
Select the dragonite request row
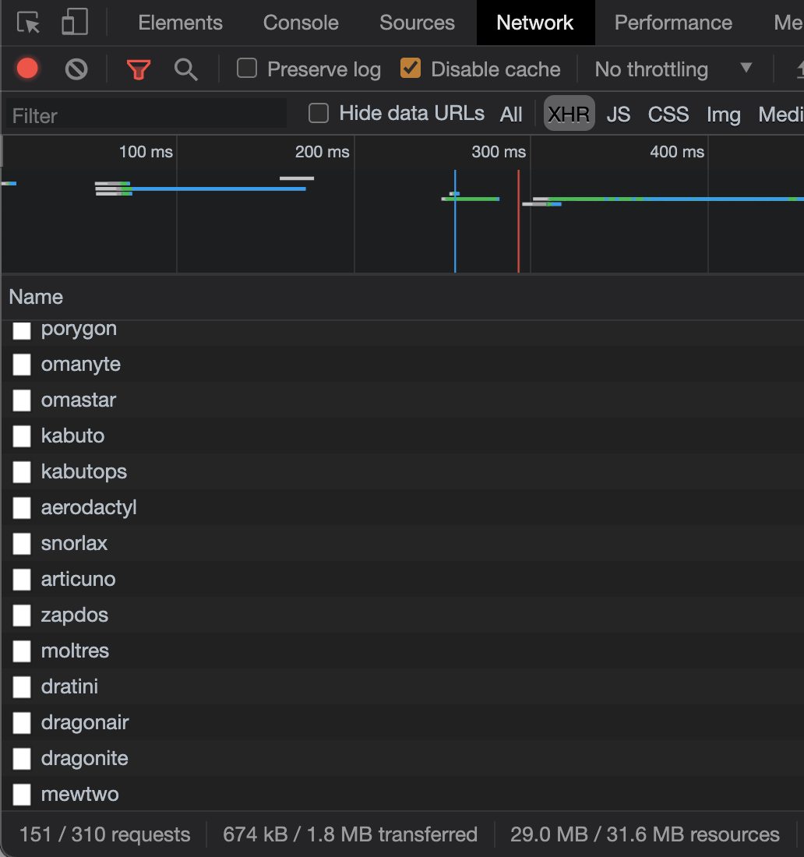pyautogui.click(x=85, y=759)
